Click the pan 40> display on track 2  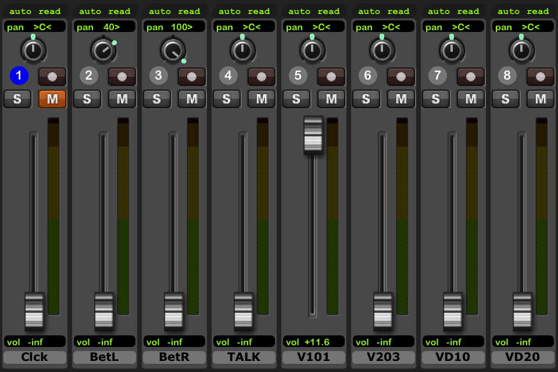(105, 27)
